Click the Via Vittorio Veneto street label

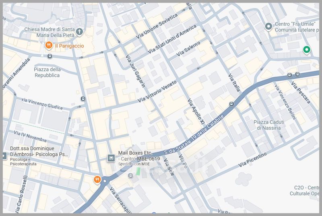157,91
